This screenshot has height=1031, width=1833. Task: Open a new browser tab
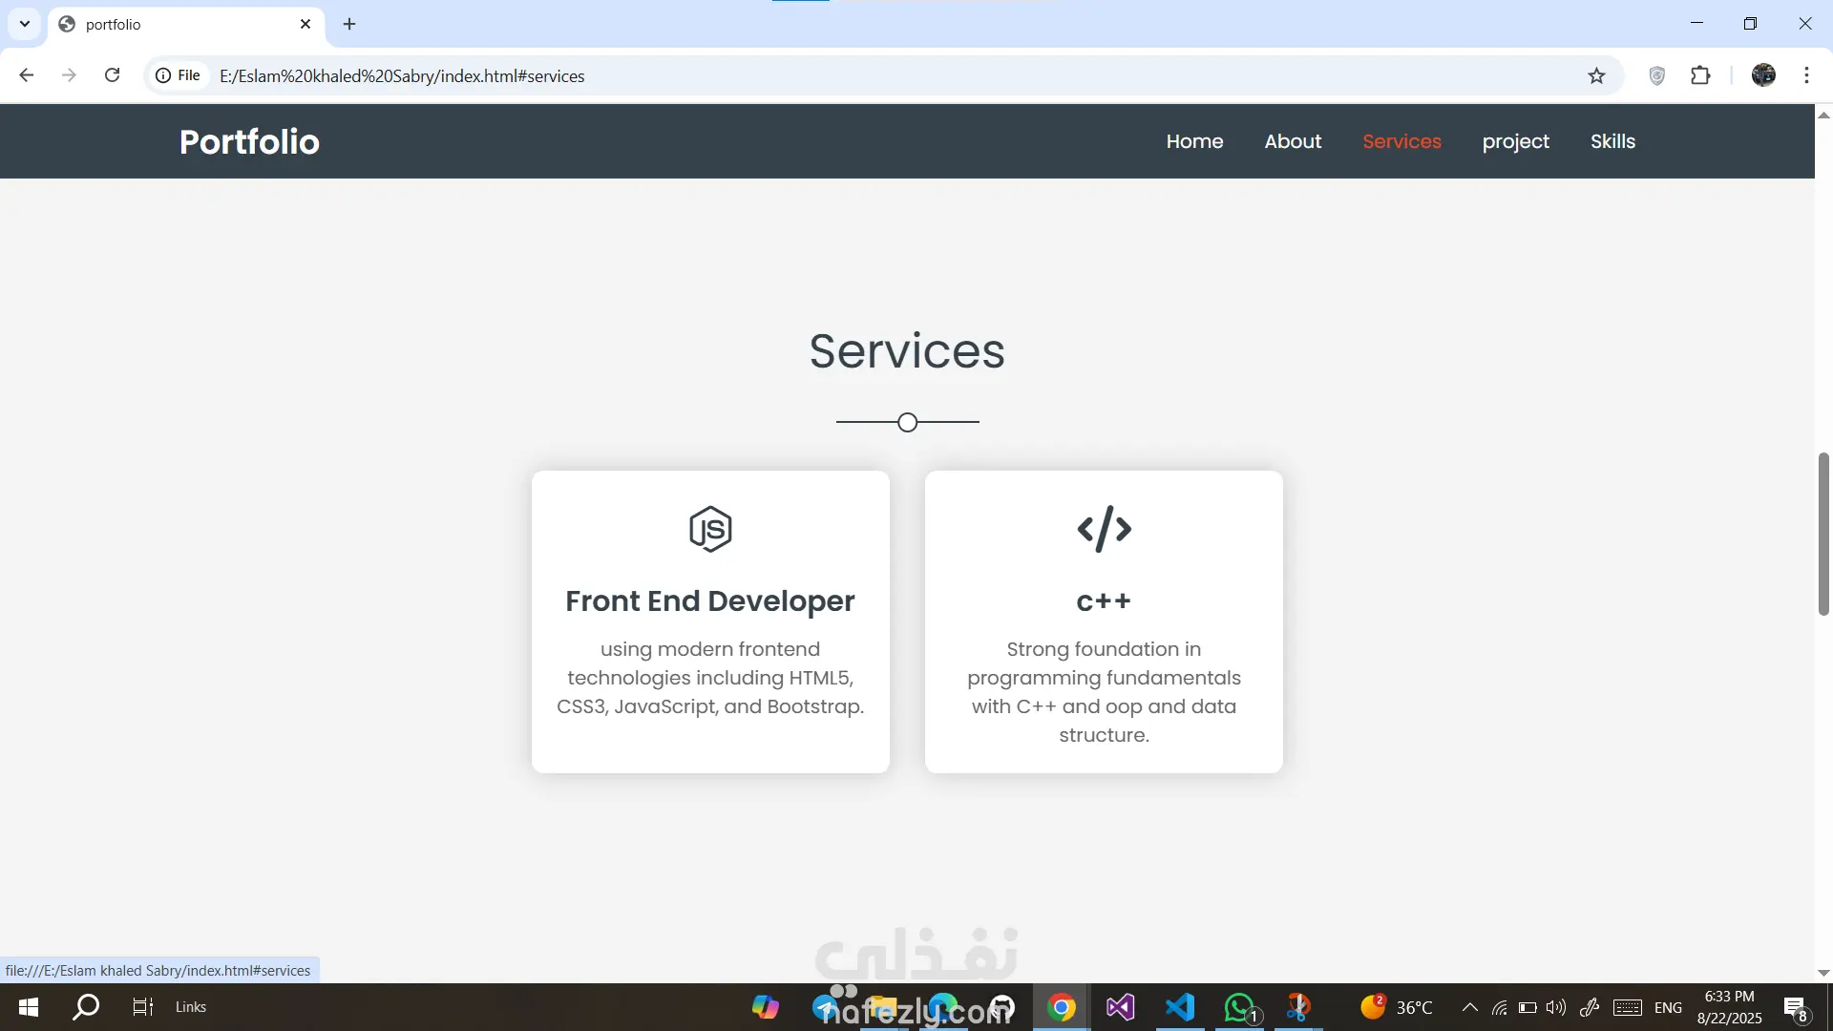(x=349, y=24)
